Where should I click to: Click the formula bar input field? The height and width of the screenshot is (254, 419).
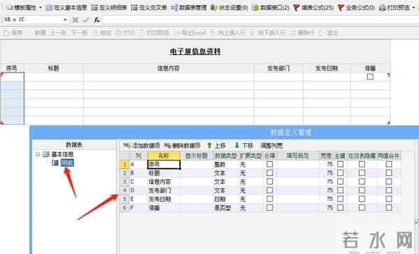pyautogui.click(x=260, y=20)
